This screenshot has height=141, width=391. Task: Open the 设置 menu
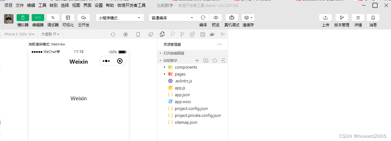99,5
